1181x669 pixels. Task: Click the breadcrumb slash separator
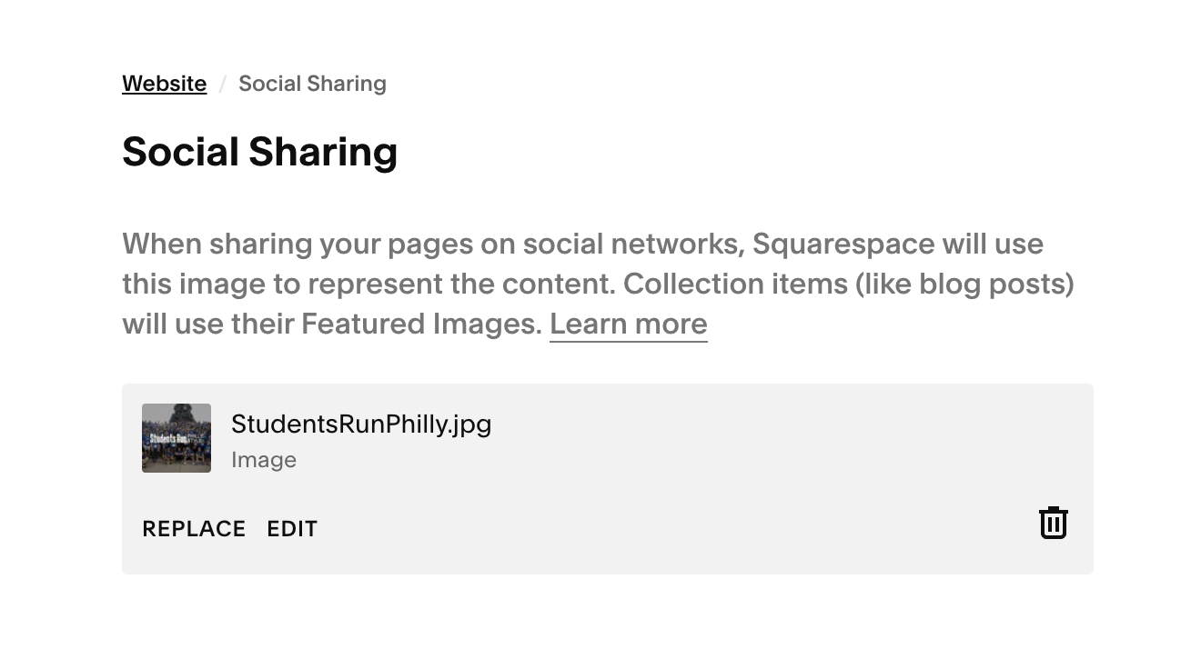222,85
